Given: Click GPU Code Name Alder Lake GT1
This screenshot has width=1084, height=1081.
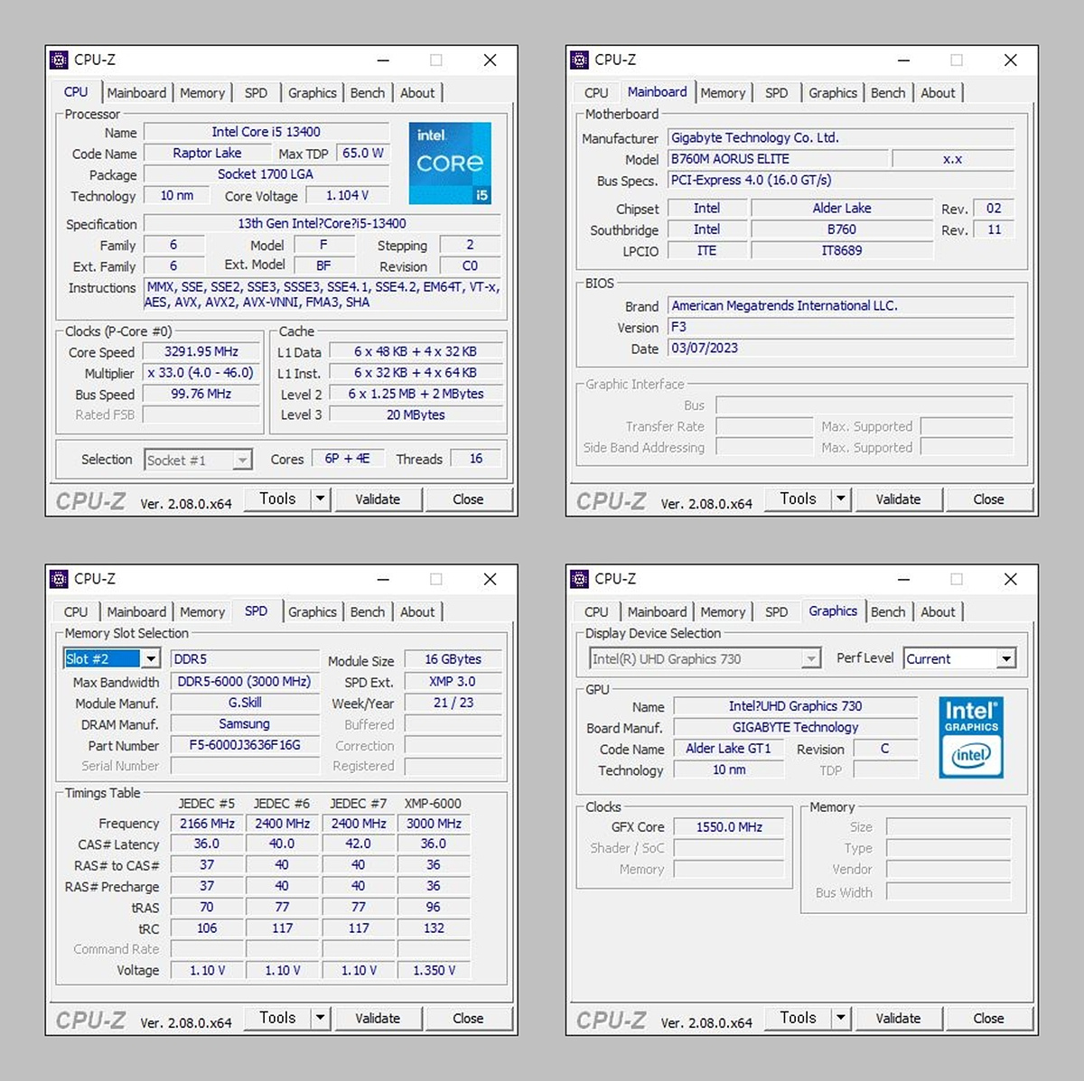Looking at the screenshot, I should (729, 749).
